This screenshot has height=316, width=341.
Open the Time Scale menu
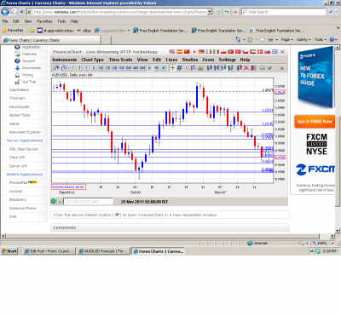[120, 60]
